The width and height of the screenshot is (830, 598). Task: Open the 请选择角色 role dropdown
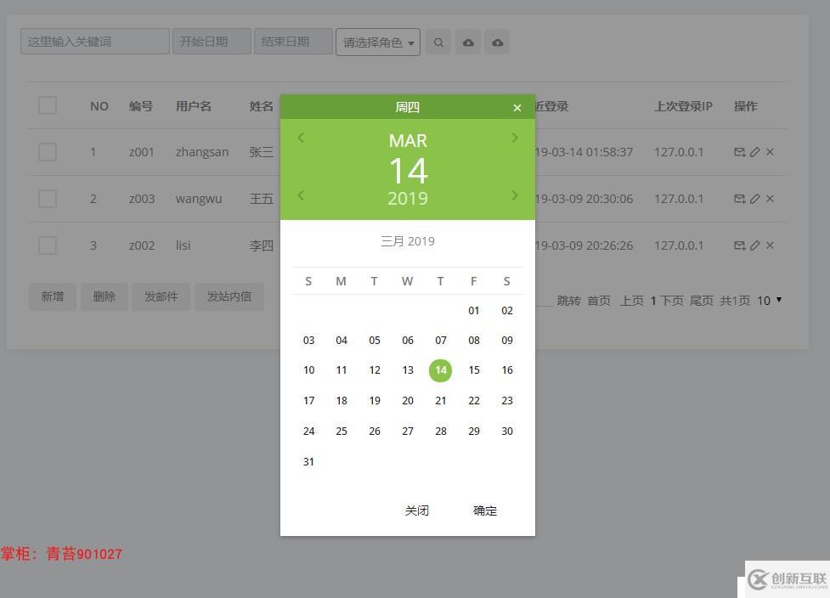pos(378,42)
